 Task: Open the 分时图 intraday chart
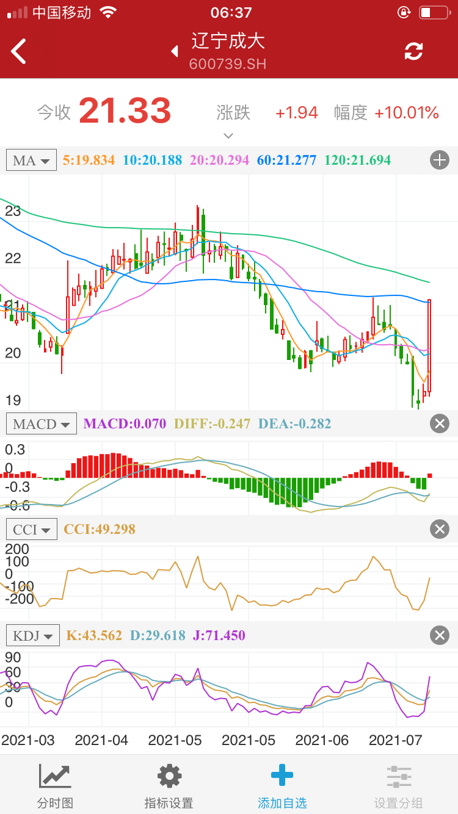56,786
